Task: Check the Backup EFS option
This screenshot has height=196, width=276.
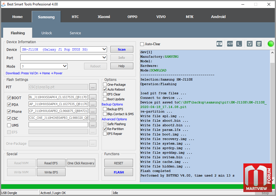Action: pos(105,109)
